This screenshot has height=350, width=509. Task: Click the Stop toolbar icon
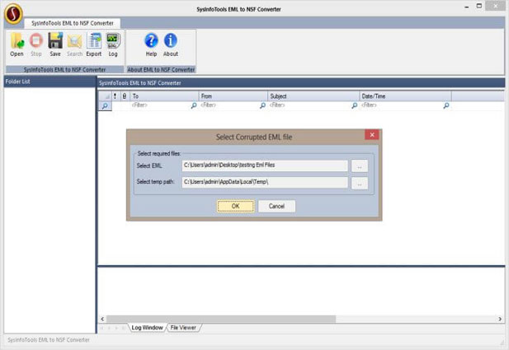pos(36,44)
